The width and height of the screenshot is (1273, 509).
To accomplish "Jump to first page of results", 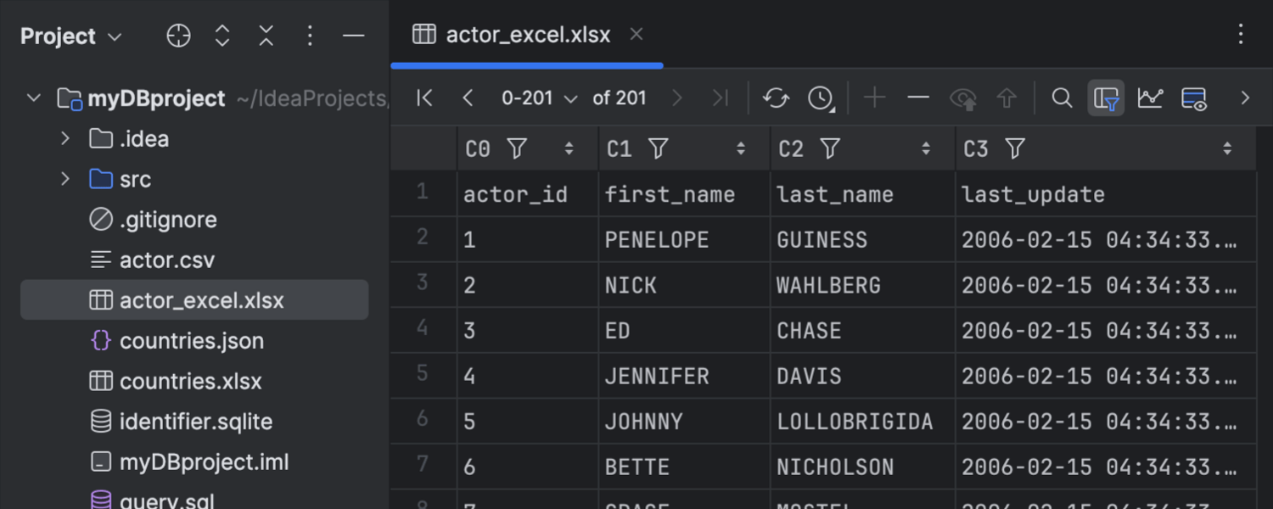I will (x=424, y=98).
